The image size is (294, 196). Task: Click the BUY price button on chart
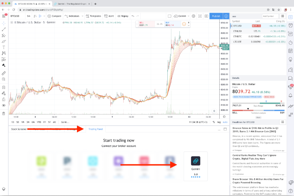coord(173,24)
